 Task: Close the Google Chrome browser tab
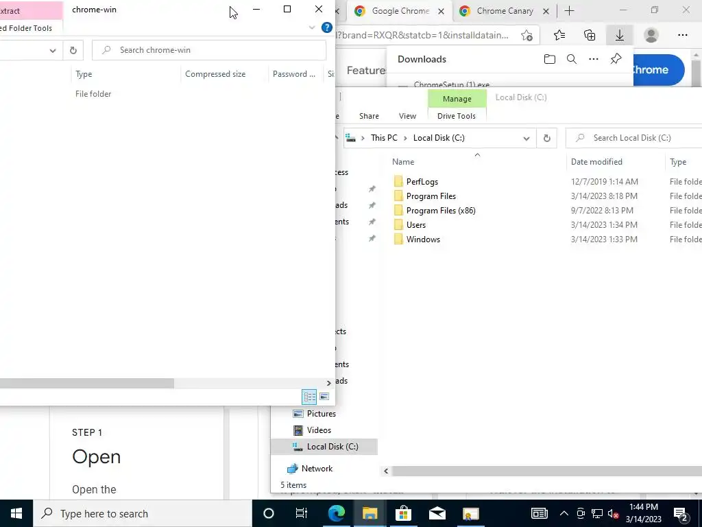441,11
